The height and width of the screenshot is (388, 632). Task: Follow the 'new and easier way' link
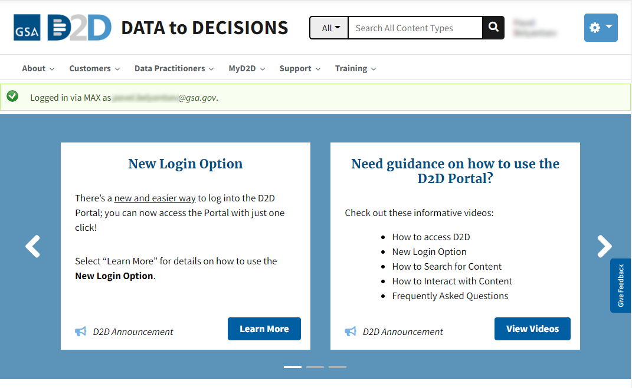(155, 198)
